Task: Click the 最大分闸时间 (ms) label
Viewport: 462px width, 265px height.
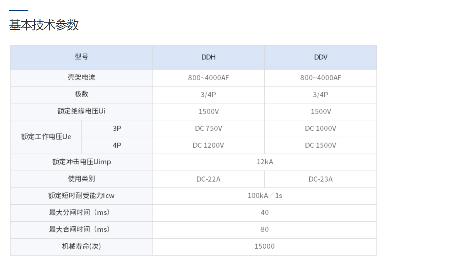Action: 79,213
